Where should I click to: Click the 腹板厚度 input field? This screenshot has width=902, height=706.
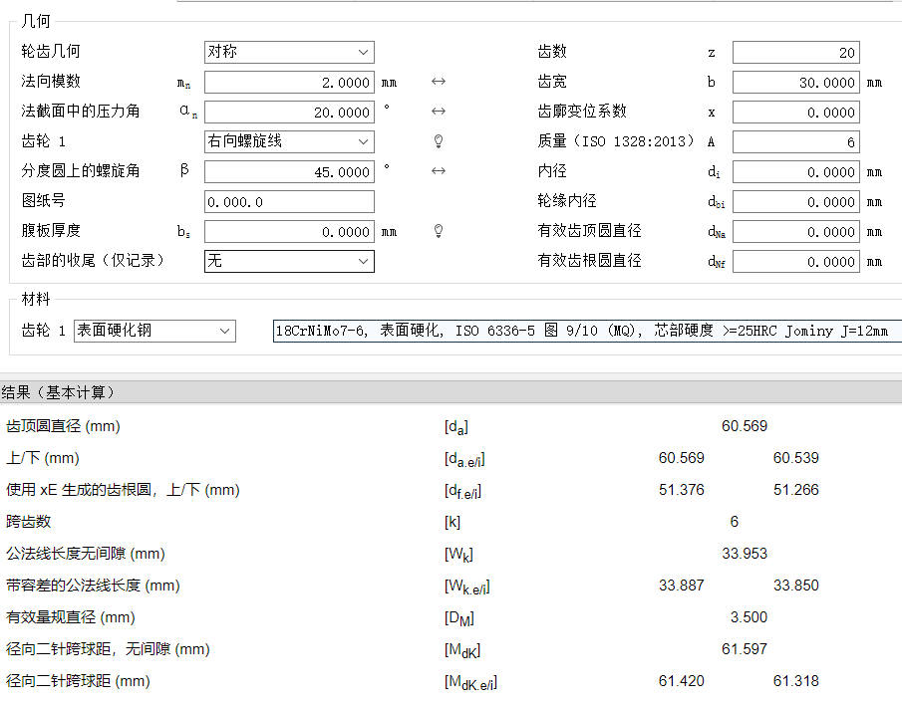(x=289, y=232)
